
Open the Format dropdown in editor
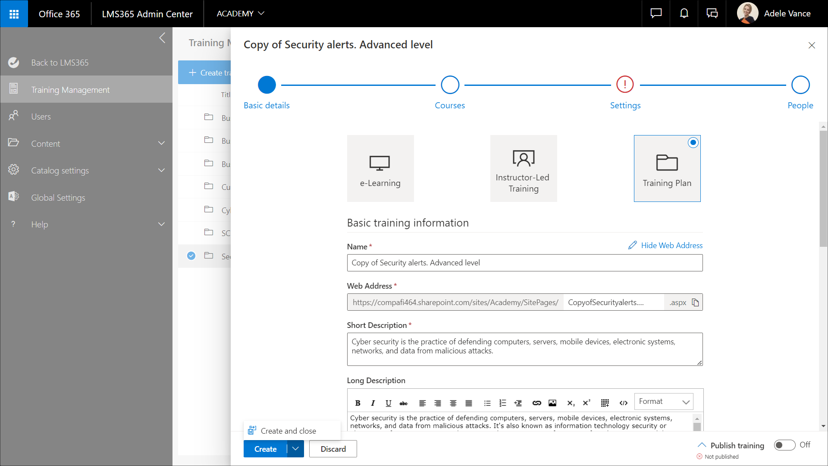pos(663,402)
